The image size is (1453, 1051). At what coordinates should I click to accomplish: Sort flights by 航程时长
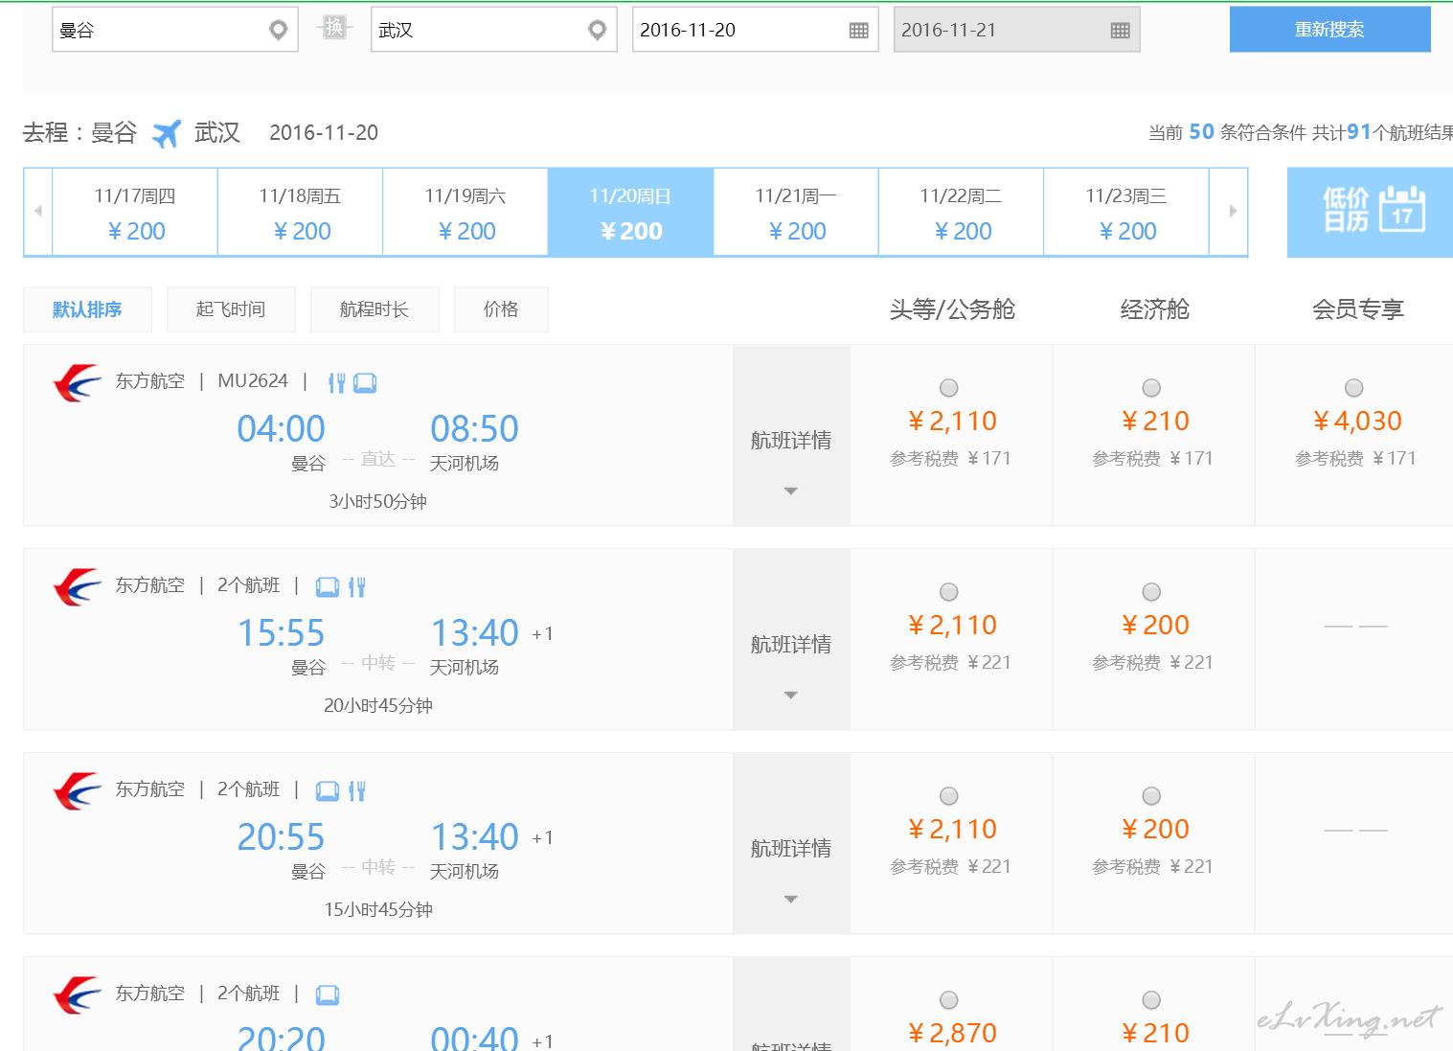tap(375, 309)
